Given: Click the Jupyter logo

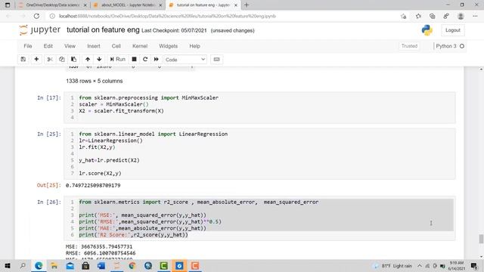Looking at the screenshot, I should [39, 30].
